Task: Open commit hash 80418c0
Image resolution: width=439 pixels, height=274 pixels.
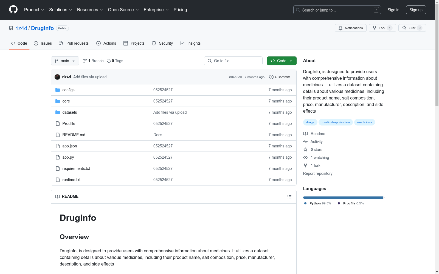Action: [x=235, y=77]
